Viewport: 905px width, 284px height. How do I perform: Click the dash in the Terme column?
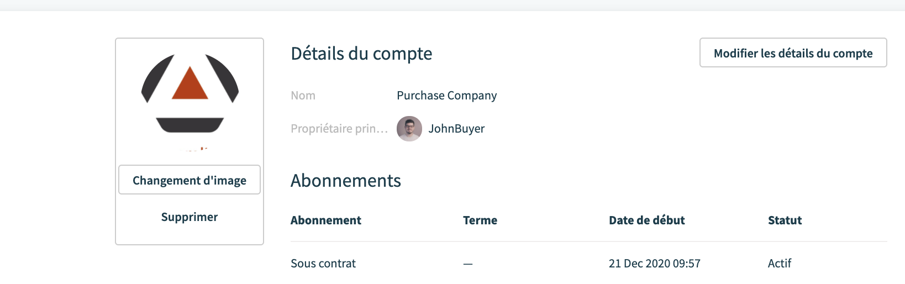pos(468,264)
